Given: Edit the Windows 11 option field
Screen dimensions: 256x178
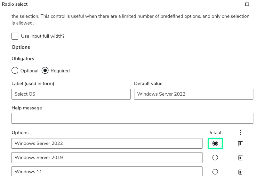Looking at the screenshot, I should click(x=107, y=171).
